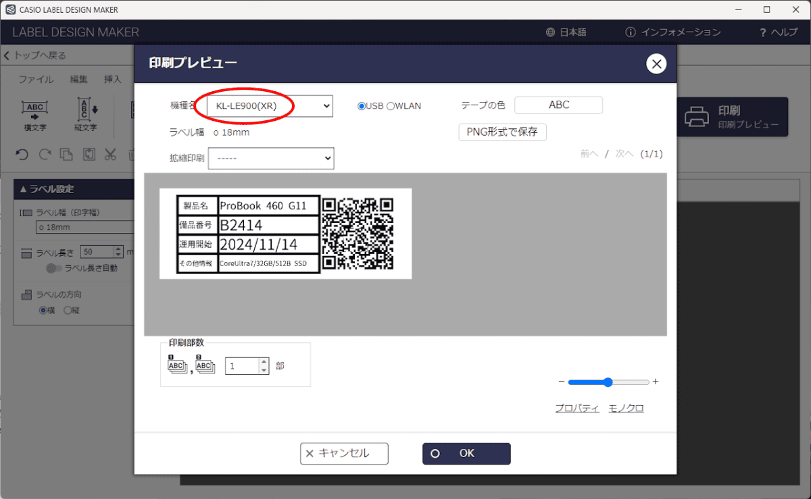Open the 挿入 menu

click(x=113, y=79)
